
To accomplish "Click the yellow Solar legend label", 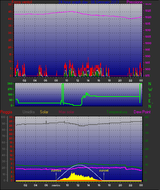I will click(x=44, y=112).
